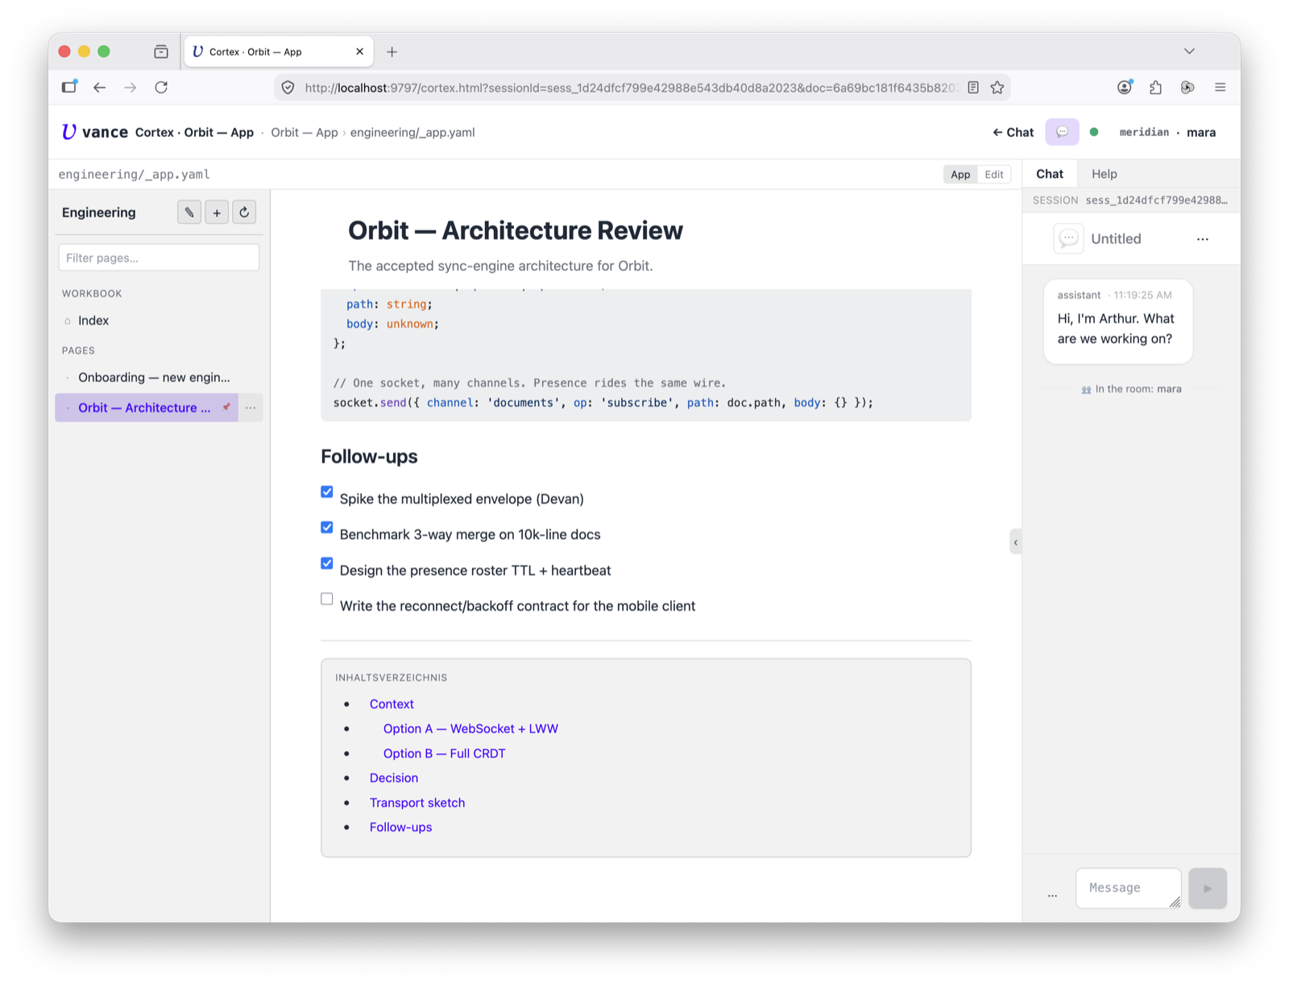The image size is (1289, 986).
Task: Click the ← Chat button in header
Action: click(1013, 132)
